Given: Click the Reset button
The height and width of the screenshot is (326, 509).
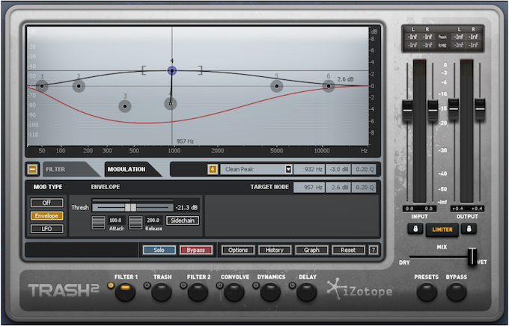Looking at the screenshot, I should point(348,250).
